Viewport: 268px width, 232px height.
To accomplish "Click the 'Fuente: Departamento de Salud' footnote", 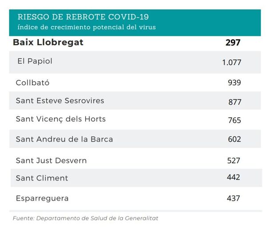I will 85,218.
